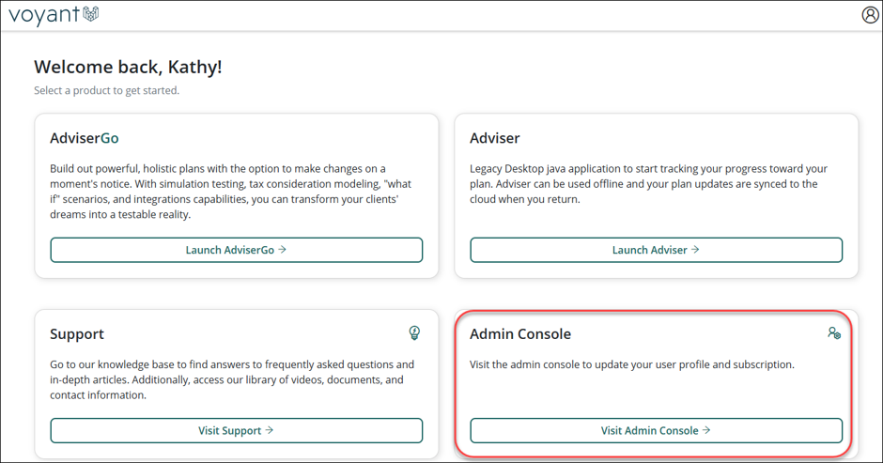Click the AdviserGo description paragraph
Viewport: 883px width, 463px height.
click(231, 192)
